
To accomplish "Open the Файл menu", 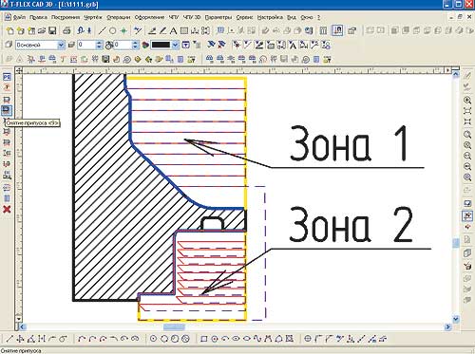I will click(19, 17).
